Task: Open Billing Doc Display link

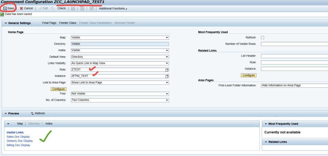Action: point(18,145)
